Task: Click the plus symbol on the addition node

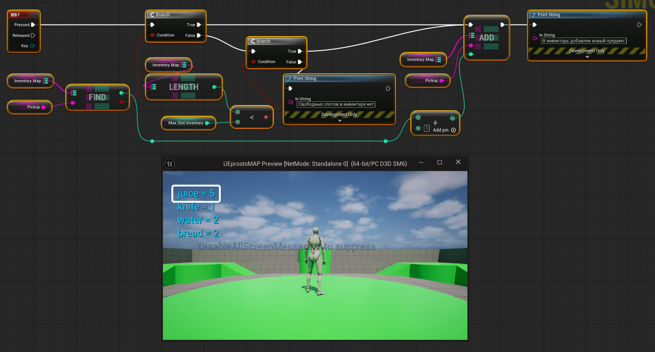Action: (435, 123)
